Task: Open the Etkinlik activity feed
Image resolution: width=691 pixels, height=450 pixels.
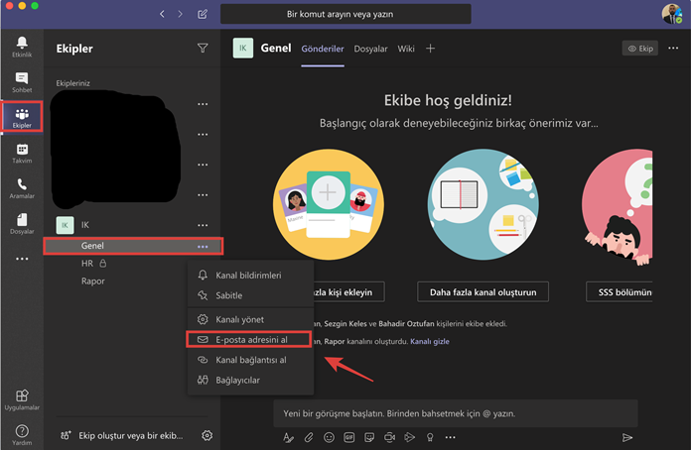Action: tap(22, 47)
